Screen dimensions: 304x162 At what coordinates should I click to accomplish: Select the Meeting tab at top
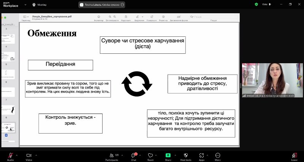(40, 5)
